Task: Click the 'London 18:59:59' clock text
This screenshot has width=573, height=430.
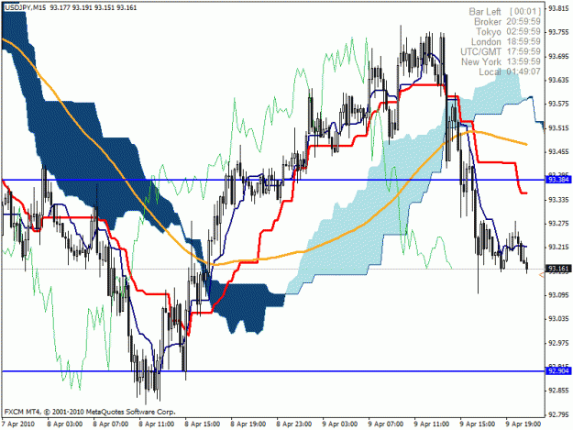Action: (506, 41)
